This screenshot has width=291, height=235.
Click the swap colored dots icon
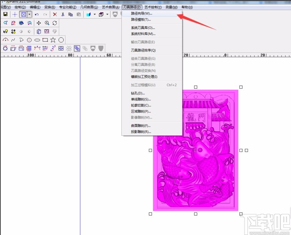coord(13,31)
